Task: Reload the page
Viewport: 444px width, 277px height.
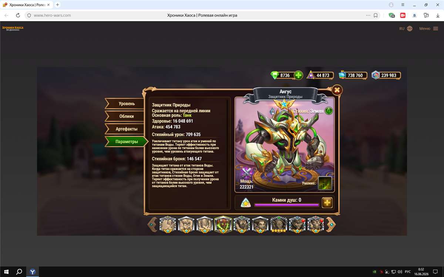Action: click(x=18, y=16)
